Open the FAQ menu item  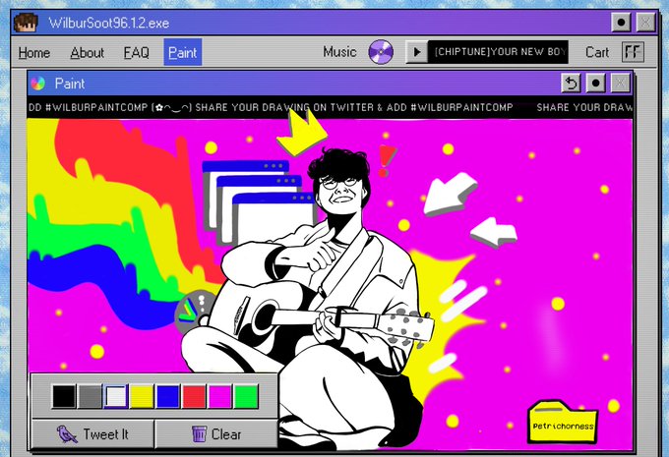pos(137,53)
